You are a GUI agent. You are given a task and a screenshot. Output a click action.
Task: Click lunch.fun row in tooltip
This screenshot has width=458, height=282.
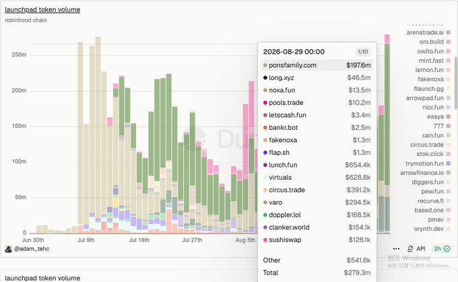[x=317, y=165]
